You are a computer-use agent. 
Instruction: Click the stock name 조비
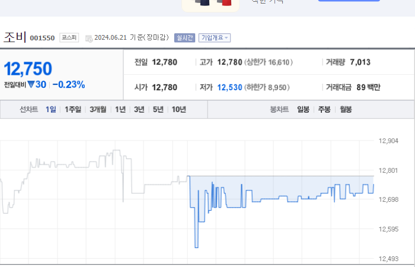coord(15,37)
